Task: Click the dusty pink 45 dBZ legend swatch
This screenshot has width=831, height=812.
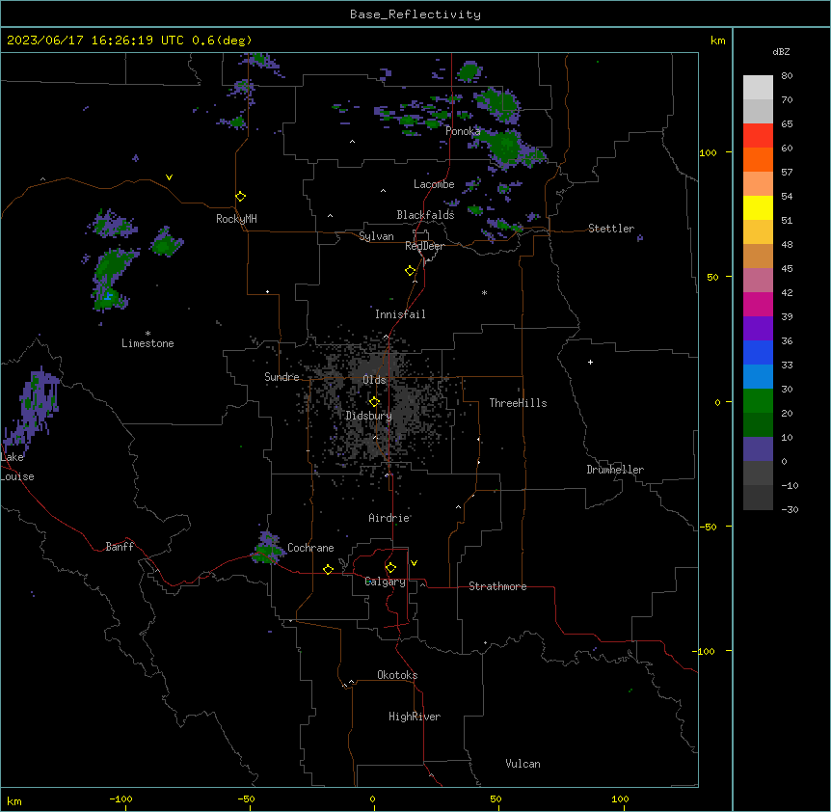Action: click(758, 281)
